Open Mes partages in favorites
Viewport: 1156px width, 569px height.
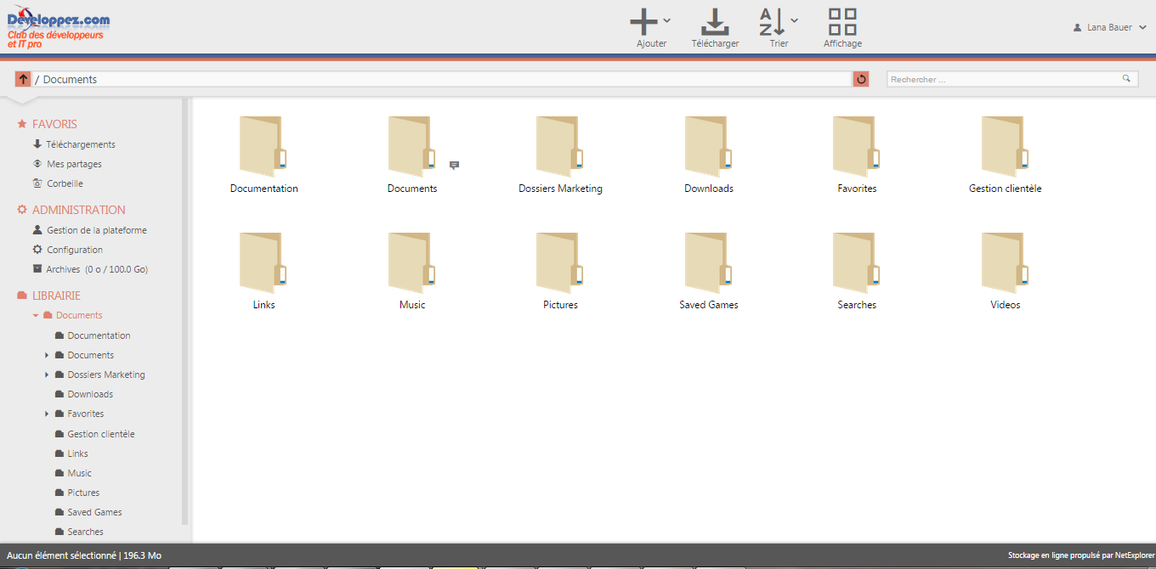[74, 164]
